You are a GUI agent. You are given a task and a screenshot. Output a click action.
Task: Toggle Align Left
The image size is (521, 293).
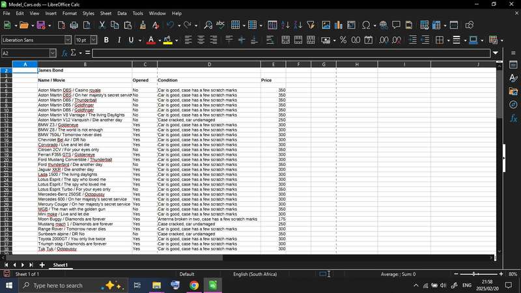(188, 40)
